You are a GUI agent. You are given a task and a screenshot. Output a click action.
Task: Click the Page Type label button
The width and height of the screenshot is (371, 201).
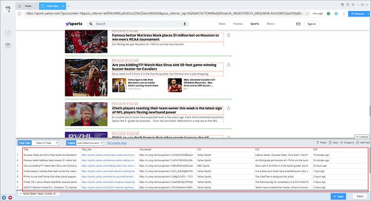tap(24, 143)
